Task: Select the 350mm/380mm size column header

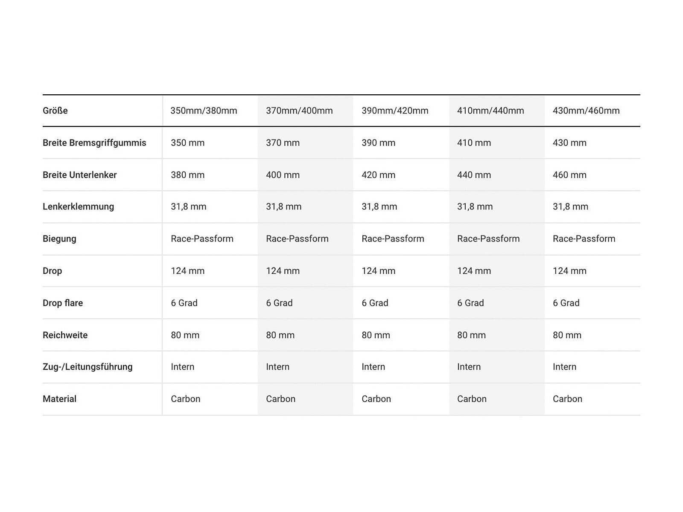Action: click(x=204, y=111)
